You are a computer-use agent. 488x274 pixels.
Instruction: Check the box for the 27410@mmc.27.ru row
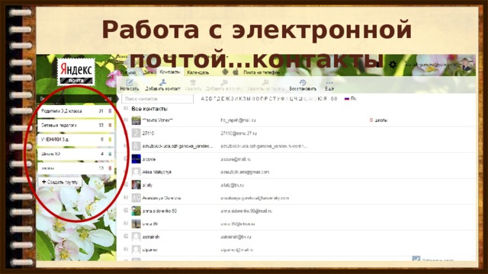(x=126, y=133)
